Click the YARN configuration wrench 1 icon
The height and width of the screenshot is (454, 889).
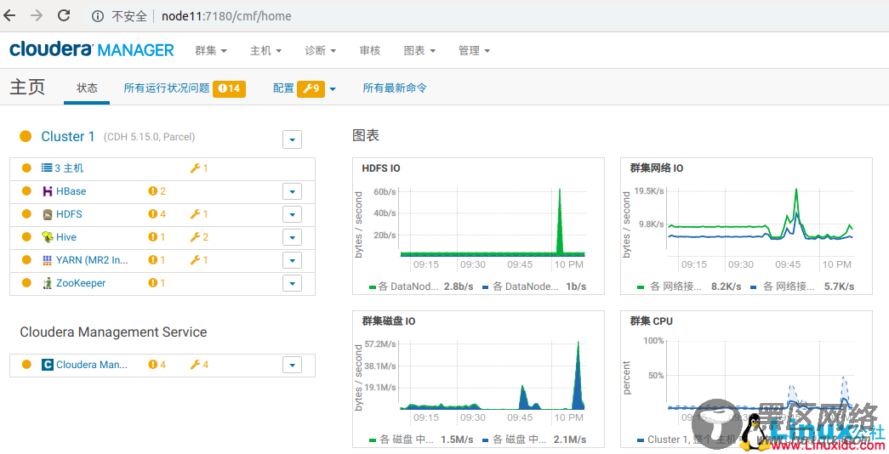pyautogui.click(x=199, y=260)
